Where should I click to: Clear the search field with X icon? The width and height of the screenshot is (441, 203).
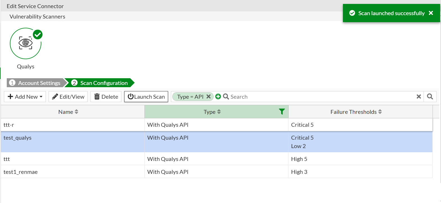tap(419, 96)
